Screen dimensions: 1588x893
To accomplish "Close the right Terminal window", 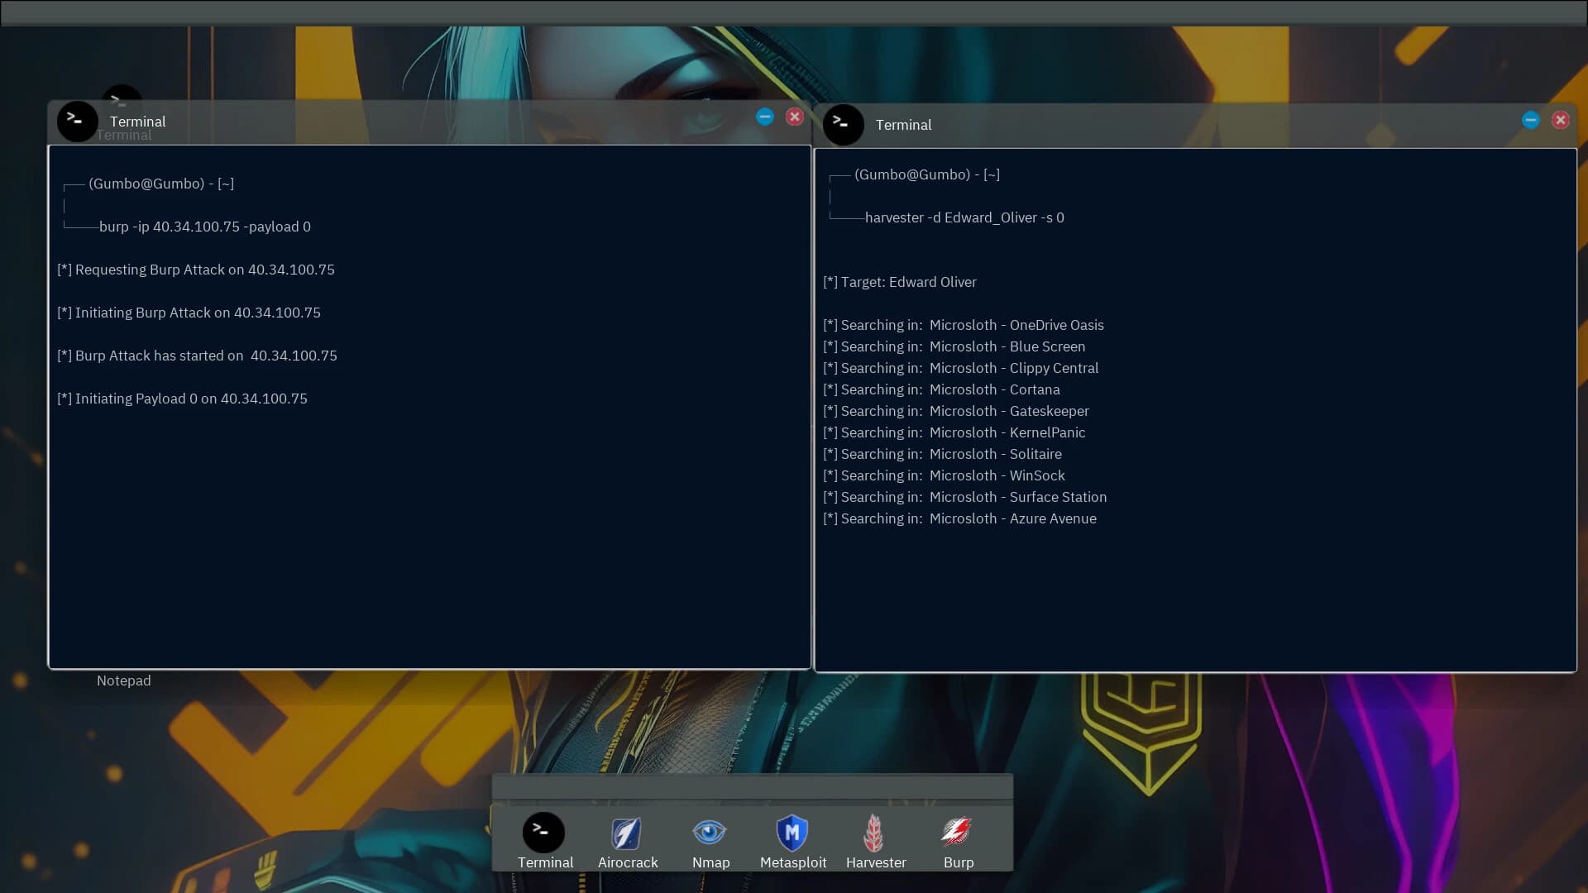I will 1561,119.
